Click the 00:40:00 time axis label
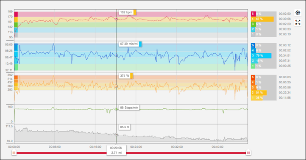This screenshot has width=306, height=160. pos(217,147)
